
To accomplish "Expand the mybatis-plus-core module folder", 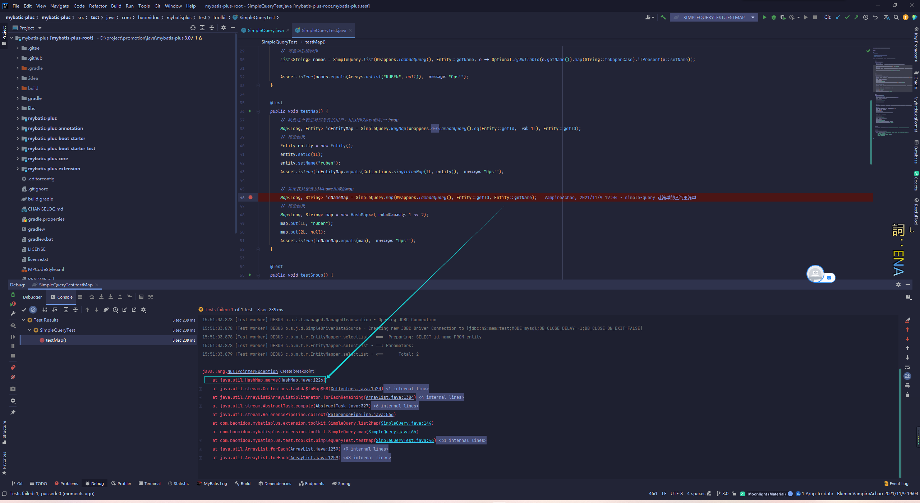I will click(x=18, y=158).
